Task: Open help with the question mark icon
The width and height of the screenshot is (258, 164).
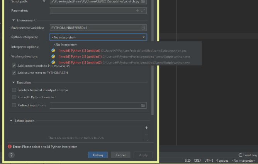Action: point(11,155)
